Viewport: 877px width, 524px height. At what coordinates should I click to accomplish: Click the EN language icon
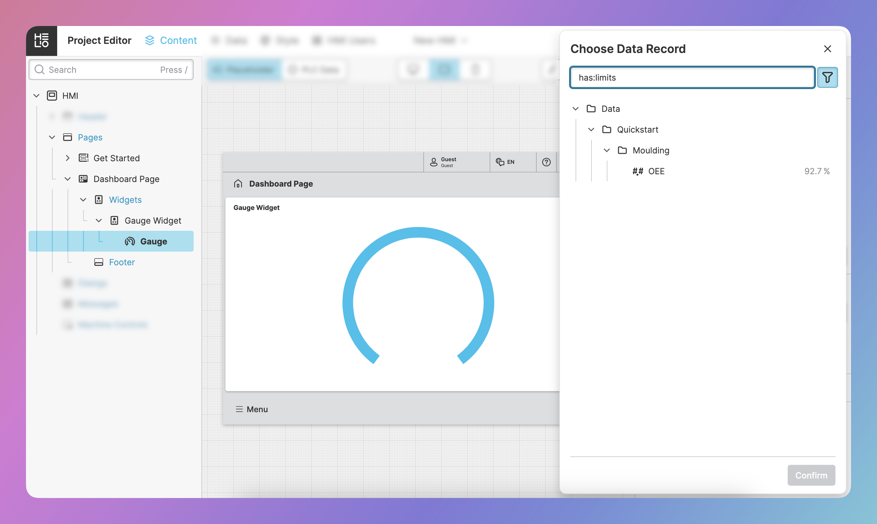pyautogui.click(x=500, y=162)
